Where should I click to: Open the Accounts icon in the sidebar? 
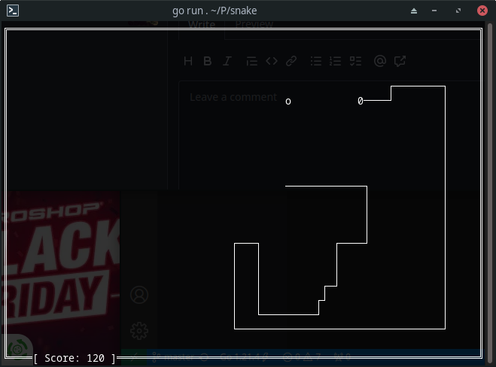click(x=139, y=295)
